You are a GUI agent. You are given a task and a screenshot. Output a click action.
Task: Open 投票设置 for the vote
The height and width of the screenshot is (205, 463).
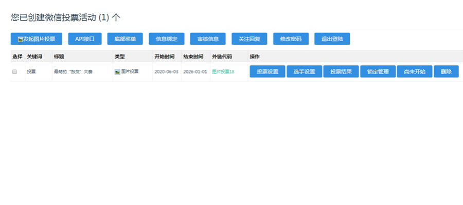coord(268,71)
